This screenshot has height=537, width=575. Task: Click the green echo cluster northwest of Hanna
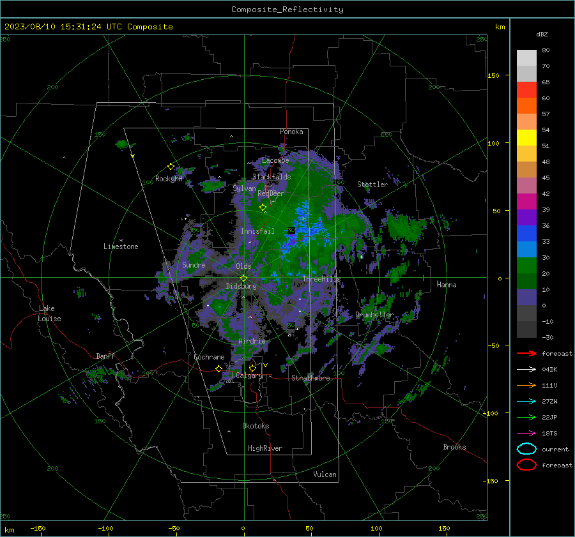[406, 227]
